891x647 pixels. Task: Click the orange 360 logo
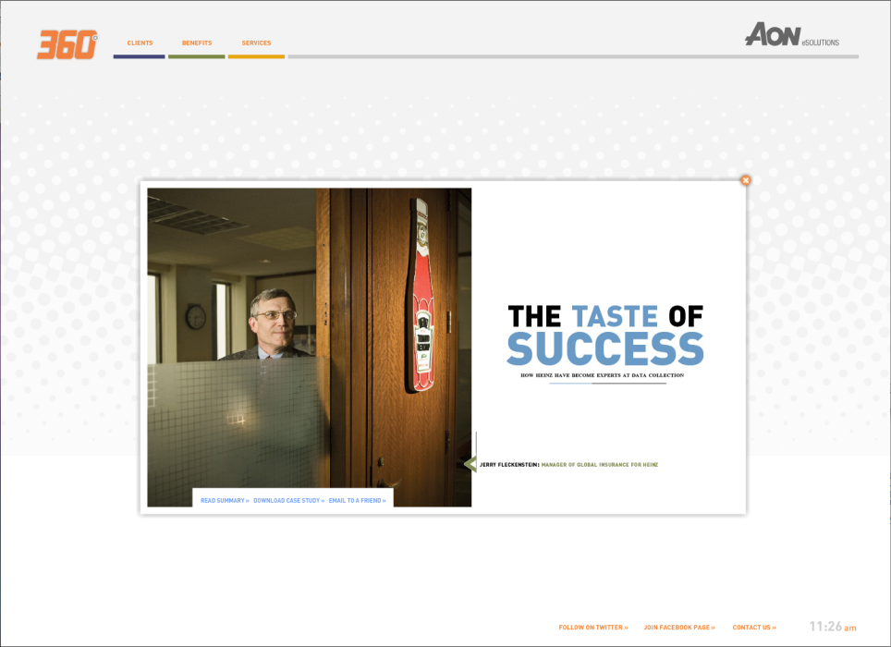click(x=67, y=44)
